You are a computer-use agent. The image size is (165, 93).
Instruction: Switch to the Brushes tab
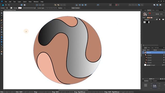[157, 10]
